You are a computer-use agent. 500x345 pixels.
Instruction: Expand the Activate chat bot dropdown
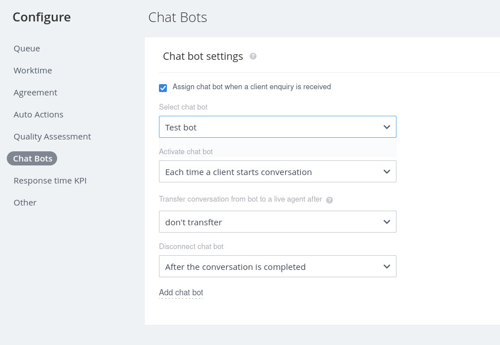(271, 172)
